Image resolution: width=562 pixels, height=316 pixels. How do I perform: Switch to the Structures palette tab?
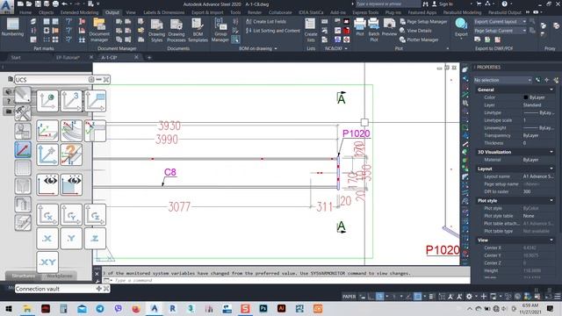[x=24, y=276]
